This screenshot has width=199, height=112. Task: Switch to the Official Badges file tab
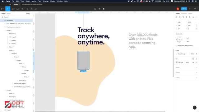pos(32,4)
